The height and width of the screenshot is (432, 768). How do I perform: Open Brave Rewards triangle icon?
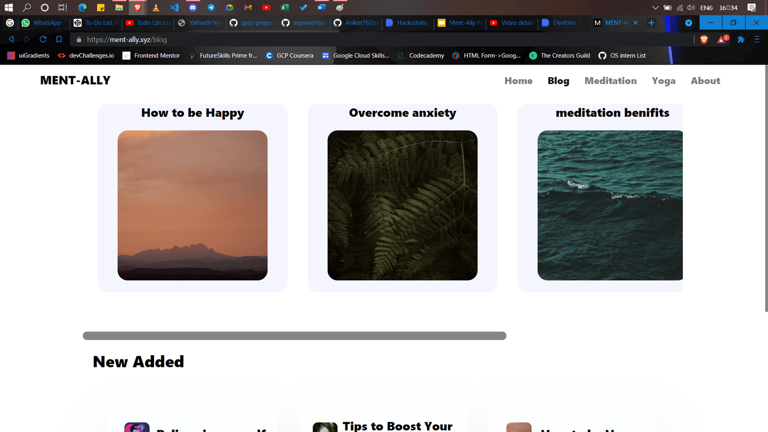pyautogui.click(x=722, y=39)
